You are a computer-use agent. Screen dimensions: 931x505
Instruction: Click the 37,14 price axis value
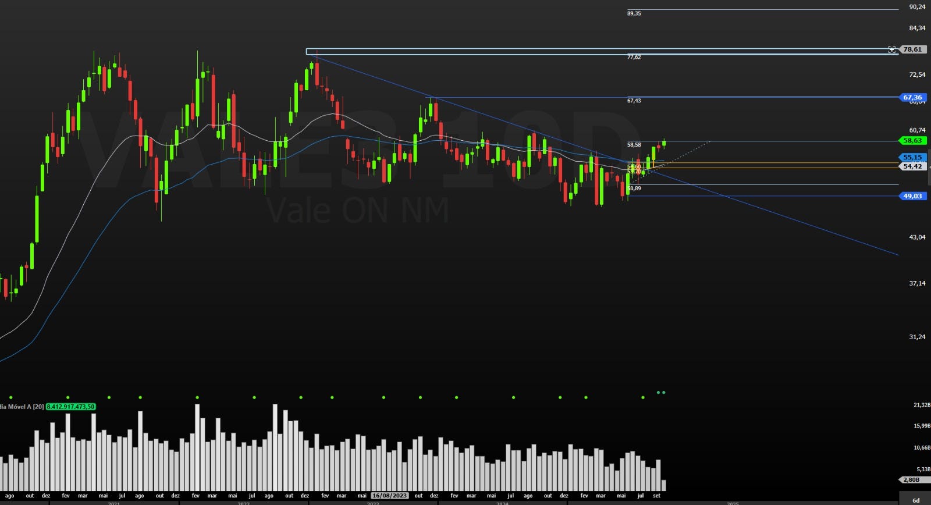coord(917,283)
